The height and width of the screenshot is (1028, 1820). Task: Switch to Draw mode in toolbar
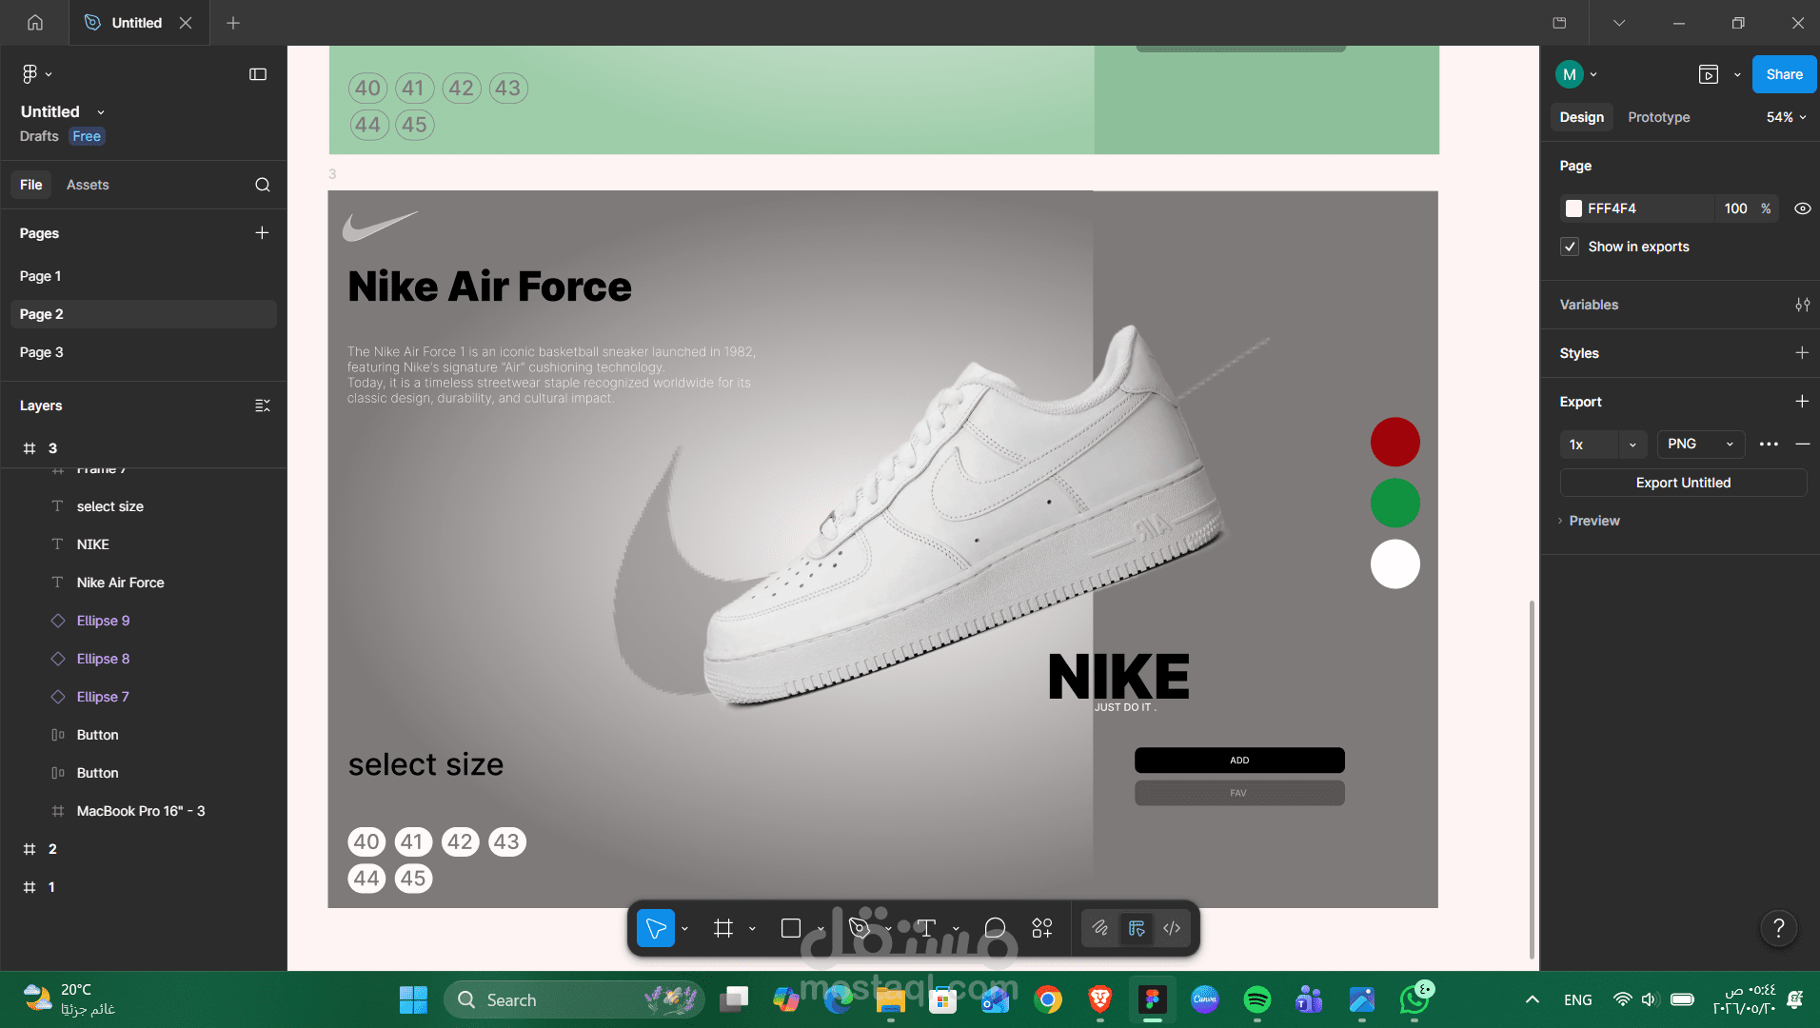(x=1100, y=928)
